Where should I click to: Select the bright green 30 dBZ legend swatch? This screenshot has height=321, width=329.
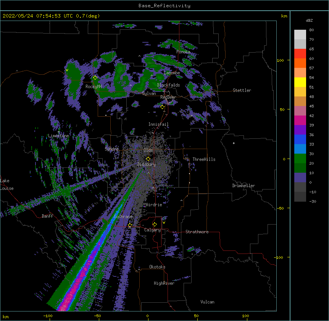pyautogui.click(x=300, y=159)
